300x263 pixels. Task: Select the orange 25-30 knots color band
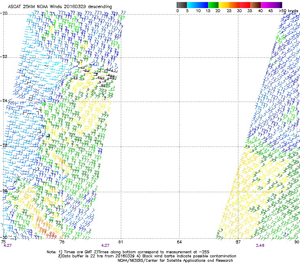pos(234,5)
